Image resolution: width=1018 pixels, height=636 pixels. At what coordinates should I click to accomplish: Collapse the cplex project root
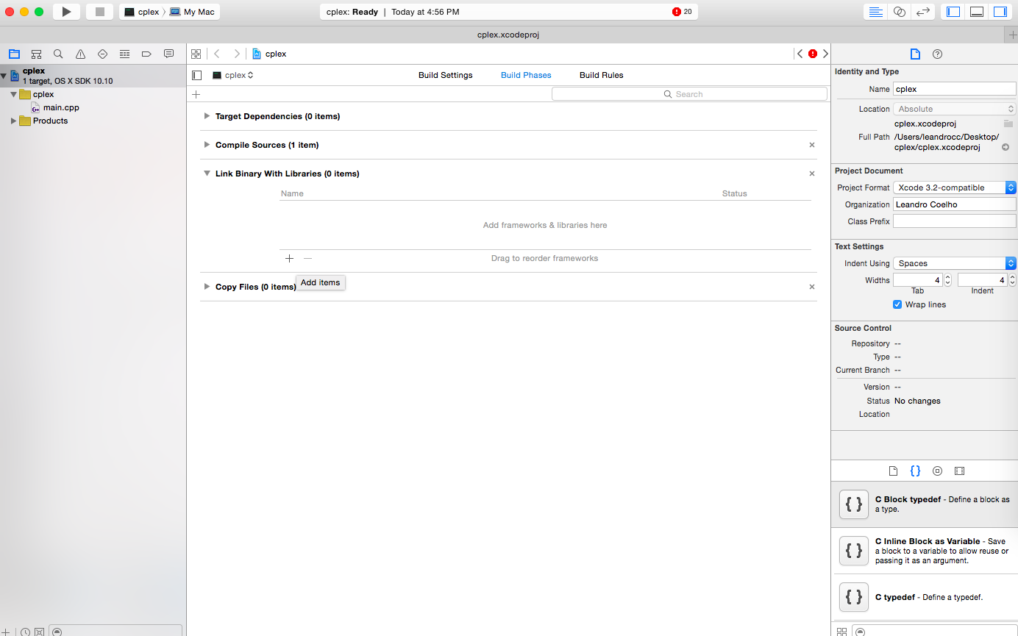pyautogui.click(x=4, y=76)
